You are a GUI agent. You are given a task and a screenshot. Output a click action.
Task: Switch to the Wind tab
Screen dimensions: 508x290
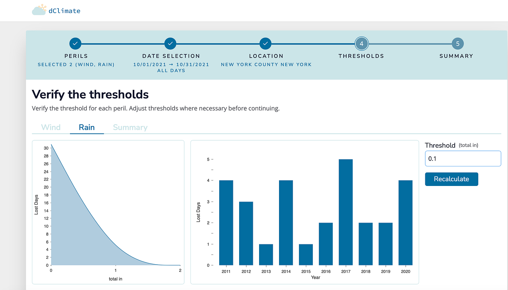coord(51,127)
